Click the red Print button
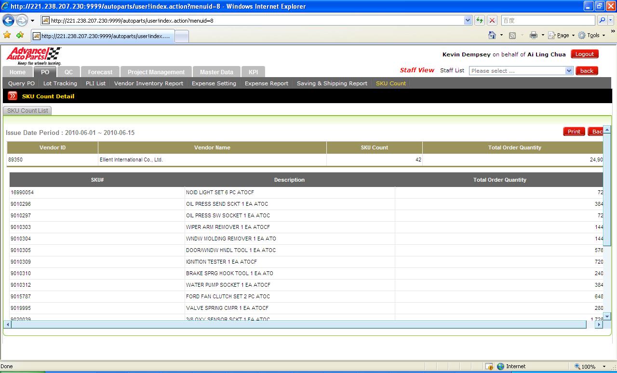The image size is (617, 373). point(574,132)
